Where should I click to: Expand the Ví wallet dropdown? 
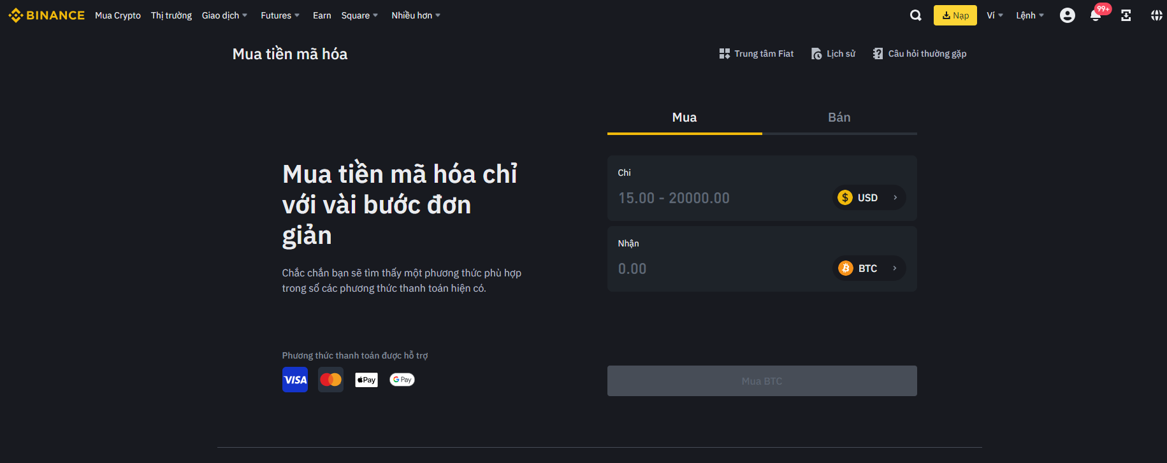tap(995, 15)
